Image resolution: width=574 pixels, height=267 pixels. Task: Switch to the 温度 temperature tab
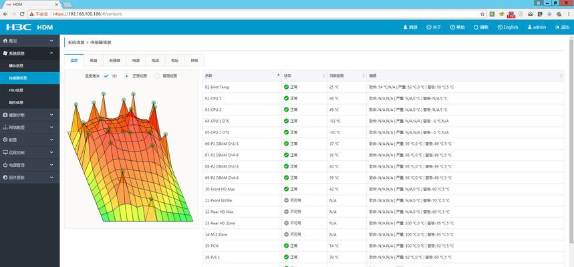tap(74, 60)
